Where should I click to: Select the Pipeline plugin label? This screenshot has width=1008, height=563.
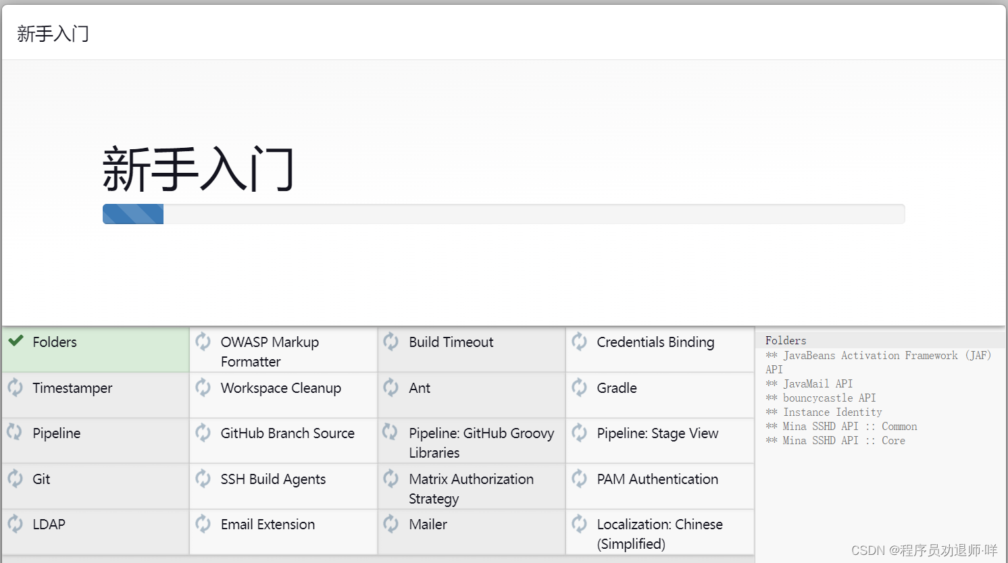57,433
